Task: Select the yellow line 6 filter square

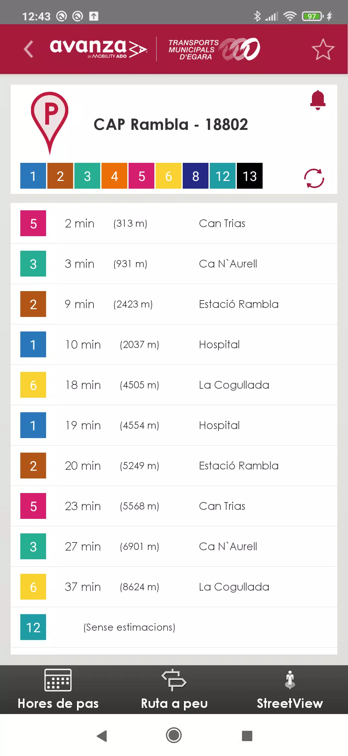Action: [x=169, y=176]
